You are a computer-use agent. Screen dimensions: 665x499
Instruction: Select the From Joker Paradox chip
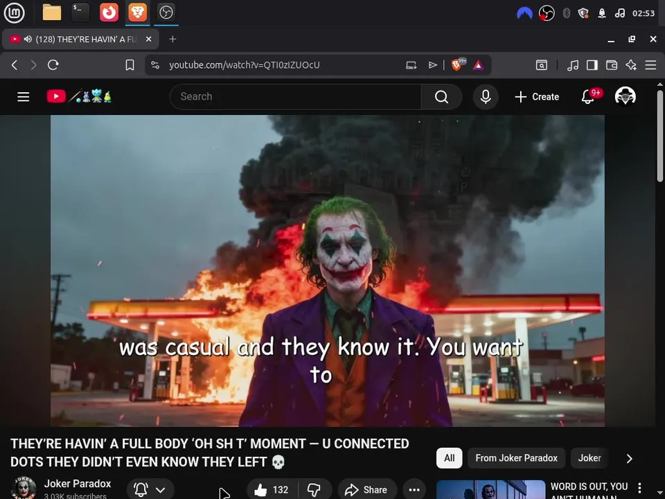click(x=516, y=458)
